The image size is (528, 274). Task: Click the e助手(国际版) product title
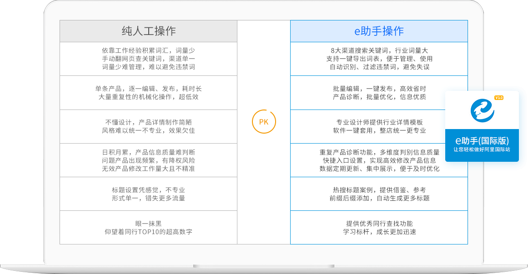(x=482, y=140)
